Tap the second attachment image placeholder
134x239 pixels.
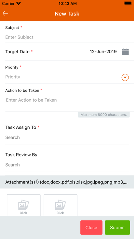pos(61,205)
